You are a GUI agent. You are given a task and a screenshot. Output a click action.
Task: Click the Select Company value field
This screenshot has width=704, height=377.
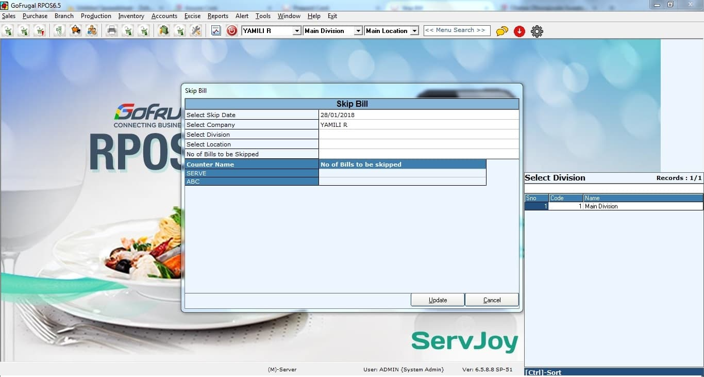(418, 125)
